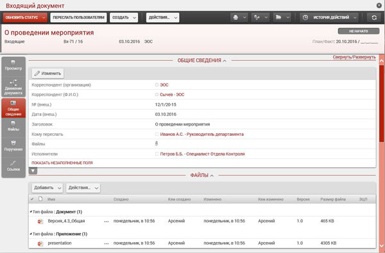
Task: Click Показать незаполненные поля link
Action: (62, 163)
